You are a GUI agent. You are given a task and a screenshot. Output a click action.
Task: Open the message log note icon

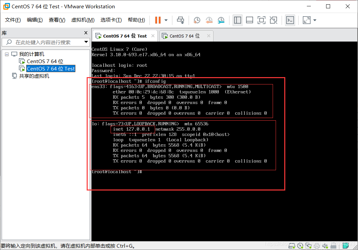click(x=345, y=246)
